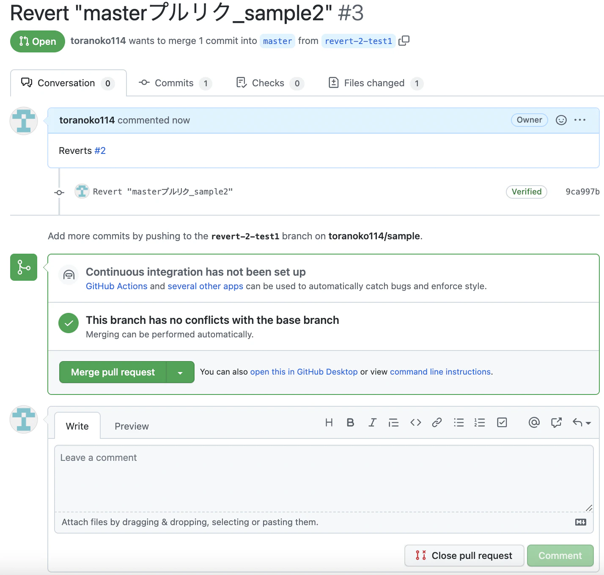Click toranoko114 author name under the title
This screenshot has height=575, width=604.
pos(98,41)
